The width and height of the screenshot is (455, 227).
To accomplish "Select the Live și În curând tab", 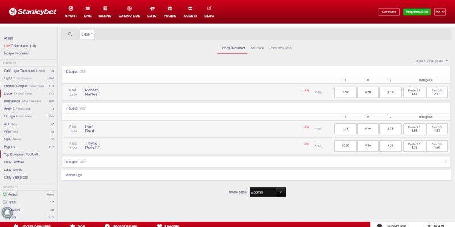I will click(233, 48).
